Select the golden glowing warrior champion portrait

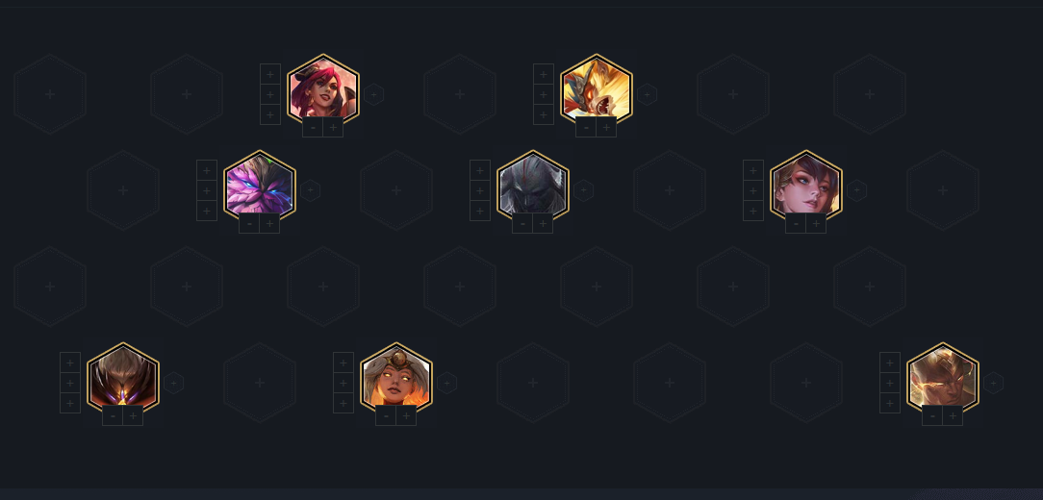tap(943, 378)
